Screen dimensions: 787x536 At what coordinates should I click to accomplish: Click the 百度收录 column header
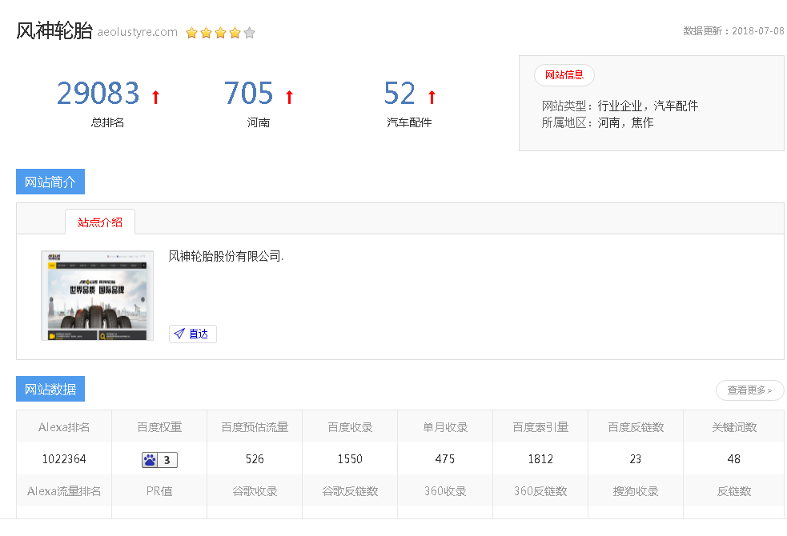point(350,427)
